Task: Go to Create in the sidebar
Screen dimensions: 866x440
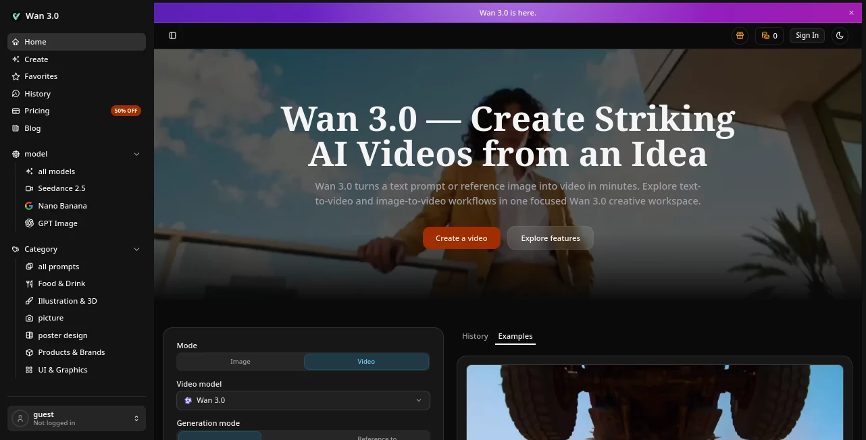Action: [76, 59]
